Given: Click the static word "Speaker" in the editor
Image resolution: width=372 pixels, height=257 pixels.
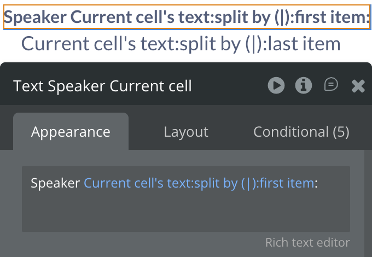Looking at the screenshot, I should tap(55, 183).
